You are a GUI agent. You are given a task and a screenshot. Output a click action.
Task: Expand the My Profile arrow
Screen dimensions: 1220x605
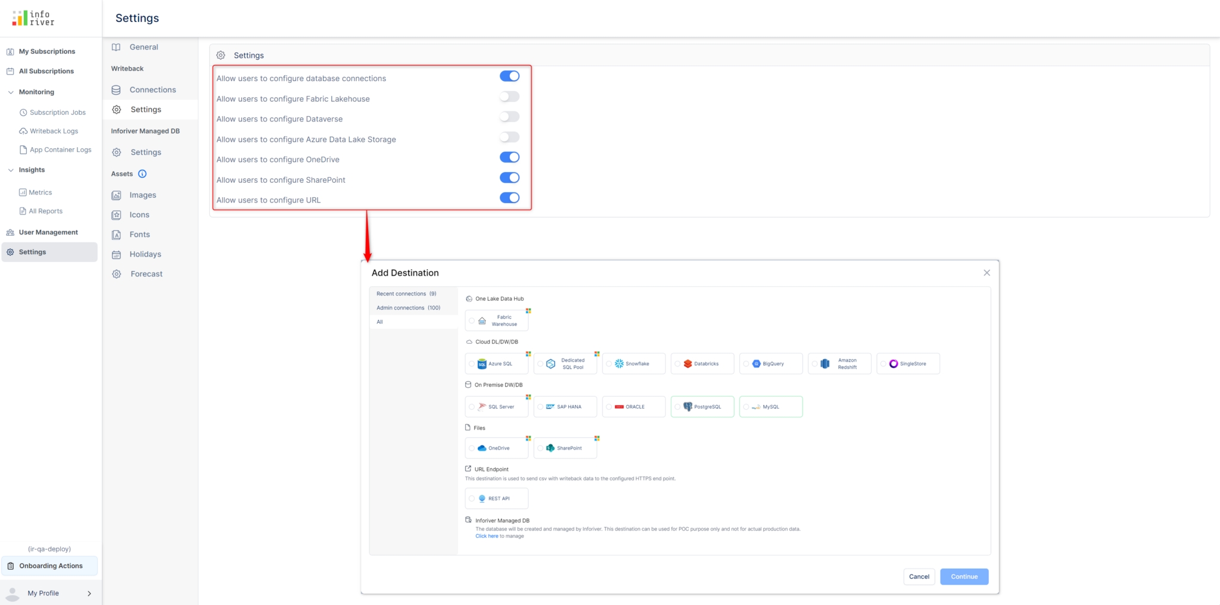(89, 593)
